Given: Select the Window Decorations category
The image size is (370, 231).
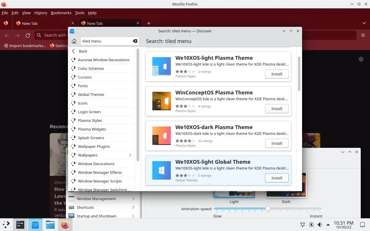Looking at the screenshot, I should pyautogui.click(x=101, y=164).
